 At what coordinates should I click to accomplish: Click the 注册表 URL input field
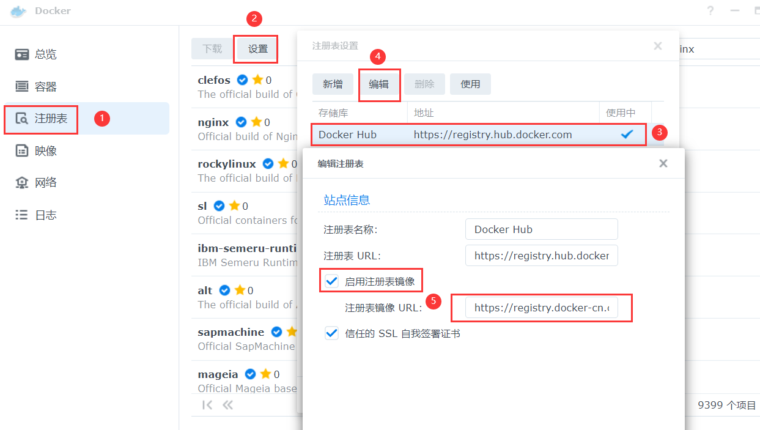click(542, 256)
